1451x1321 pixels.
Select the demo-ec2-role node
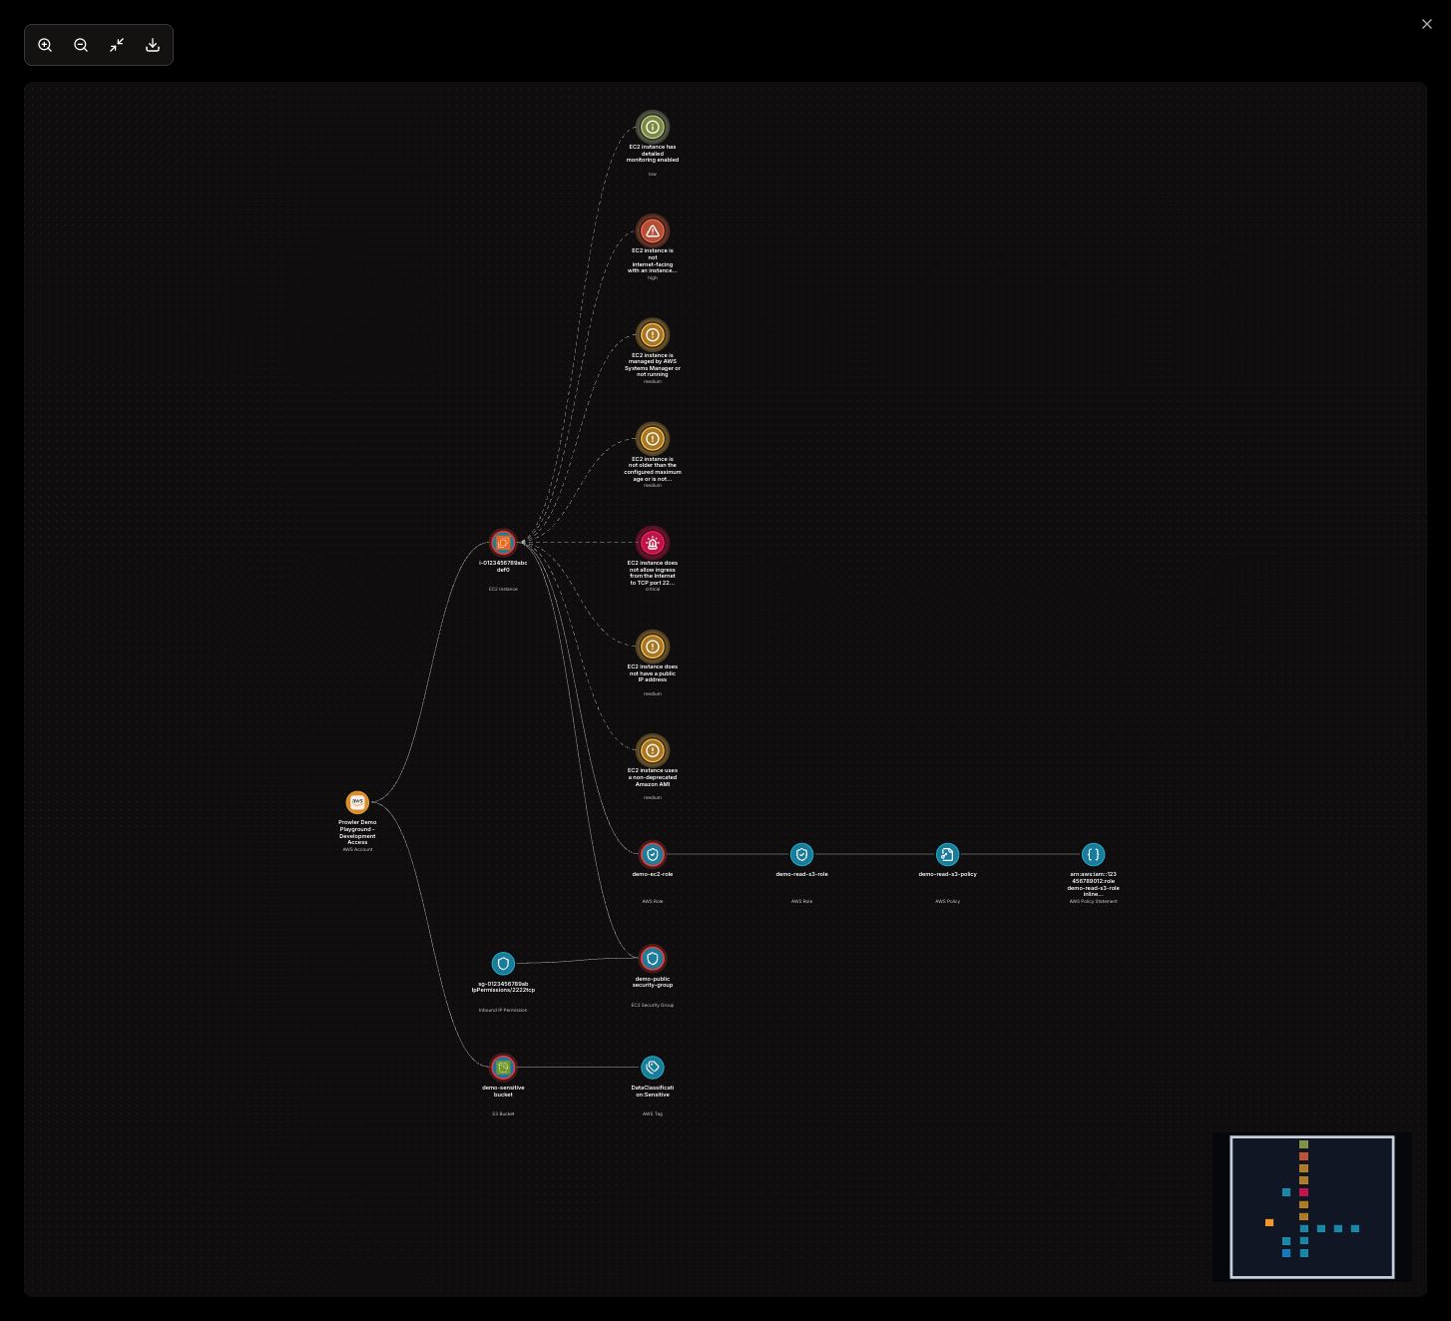coord(653,854)
